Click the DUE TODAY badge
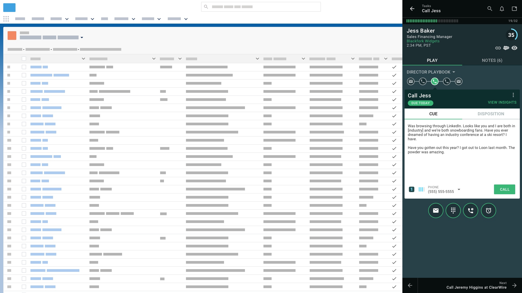Image resolution: width=522 pixels, height=293 pixels. pos(421,103)
